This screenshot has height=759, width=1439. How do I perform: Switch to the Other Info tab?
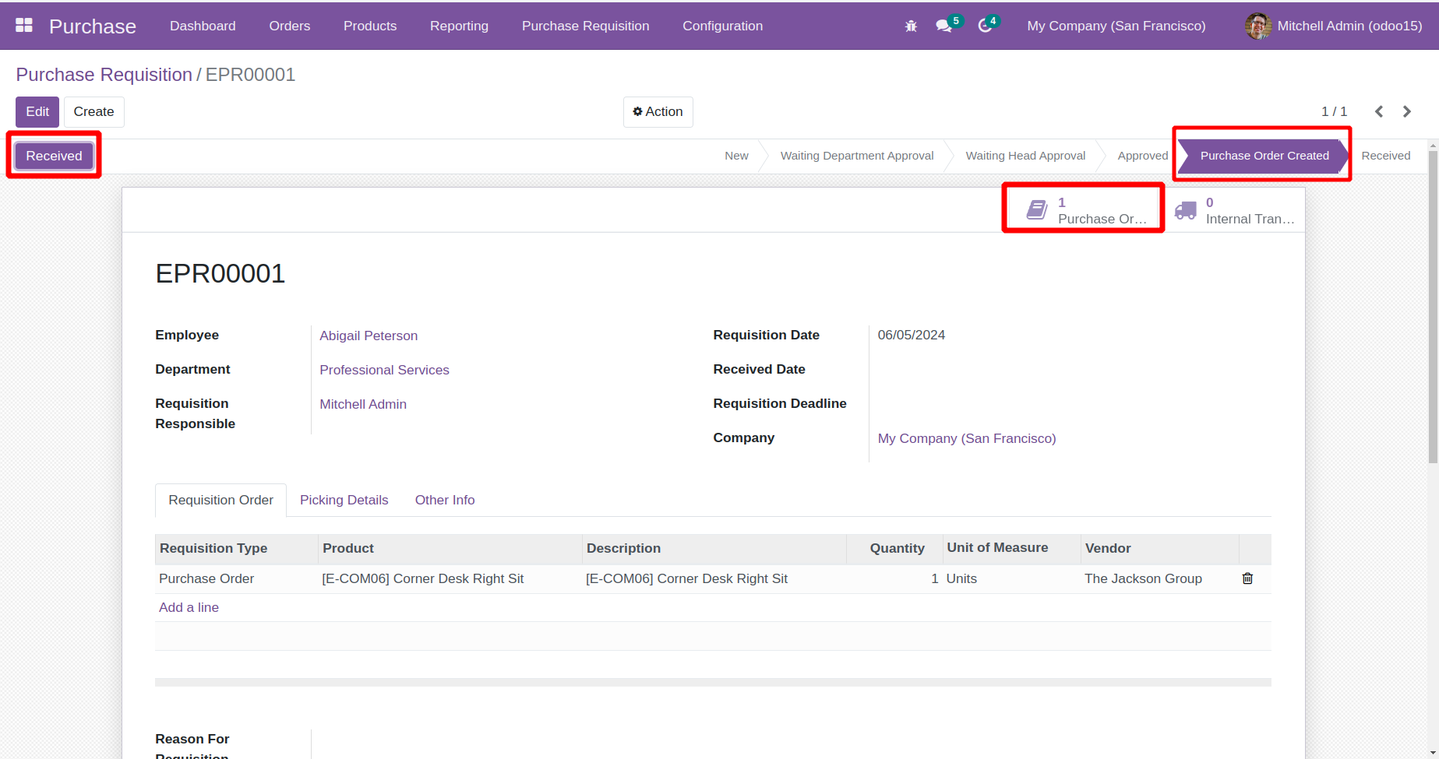pos(444,500)
